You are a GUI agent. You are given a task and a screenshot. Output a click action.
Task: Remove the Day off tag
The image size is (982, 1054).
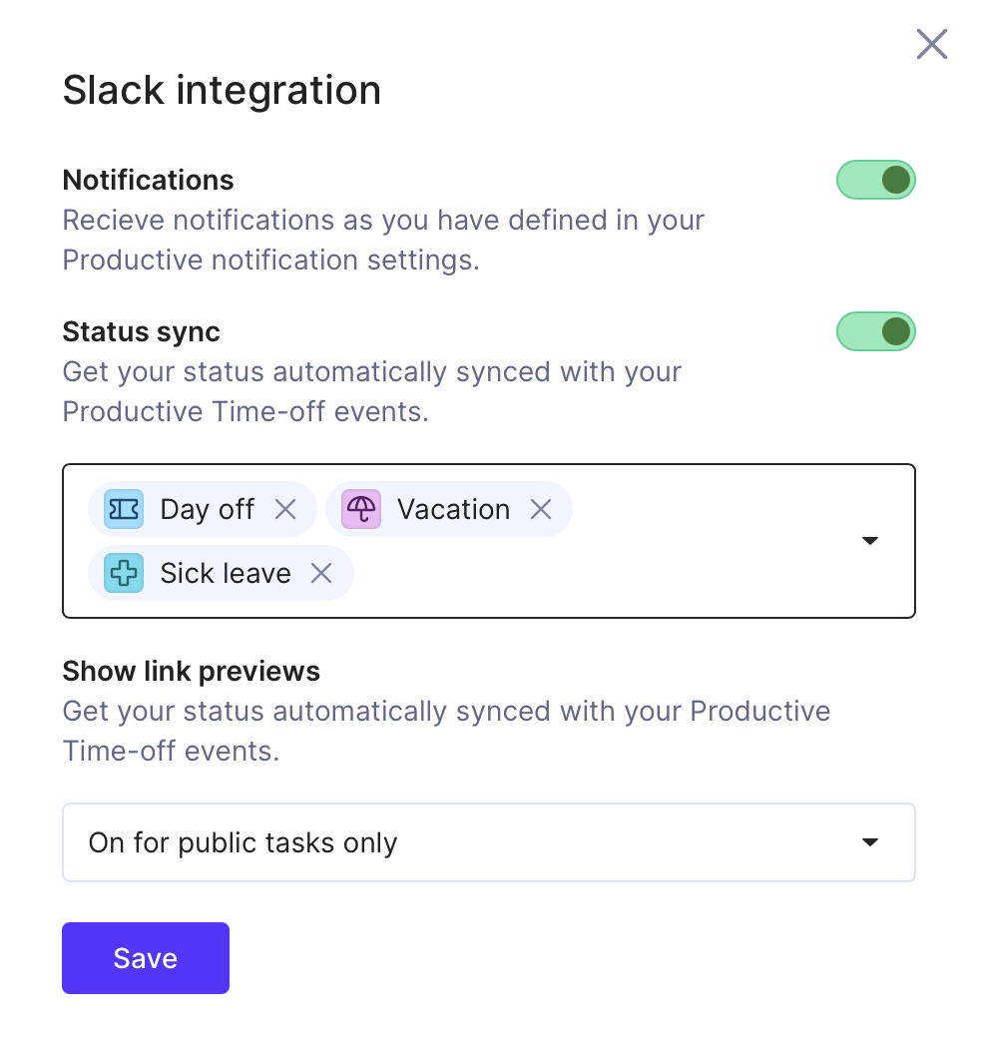[285, 509]
